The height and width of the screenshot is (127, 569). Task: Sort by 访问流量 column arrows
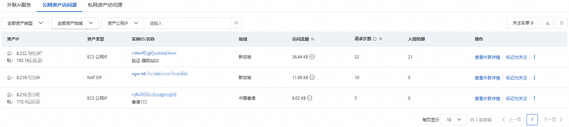coord(312,39)
